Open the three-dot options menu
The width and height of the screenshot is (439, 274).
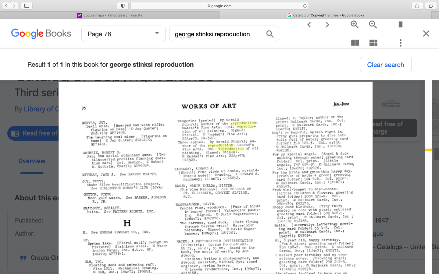coord(400,43)
